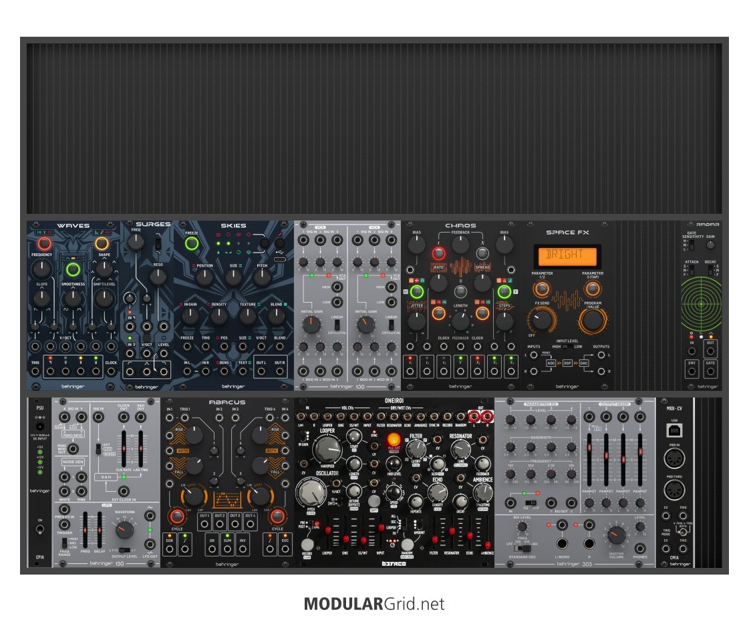Turn the BLEND knob on Skies
The width and height of the screenshot is (749, 618).
tap(276, 316)
